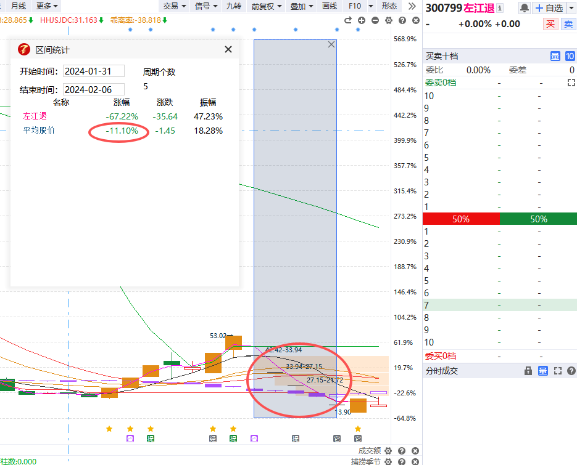Open the 交易 dropdown menu
The height and width of the screenshot is (465, 577).
tap(175, 6)
